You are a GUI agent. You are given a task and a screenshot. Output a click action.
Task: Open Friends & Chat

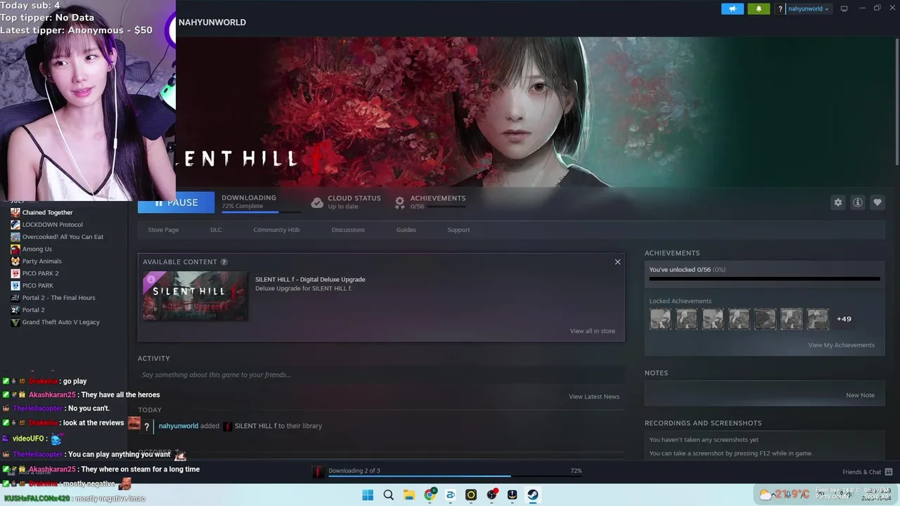pos(867,472)
